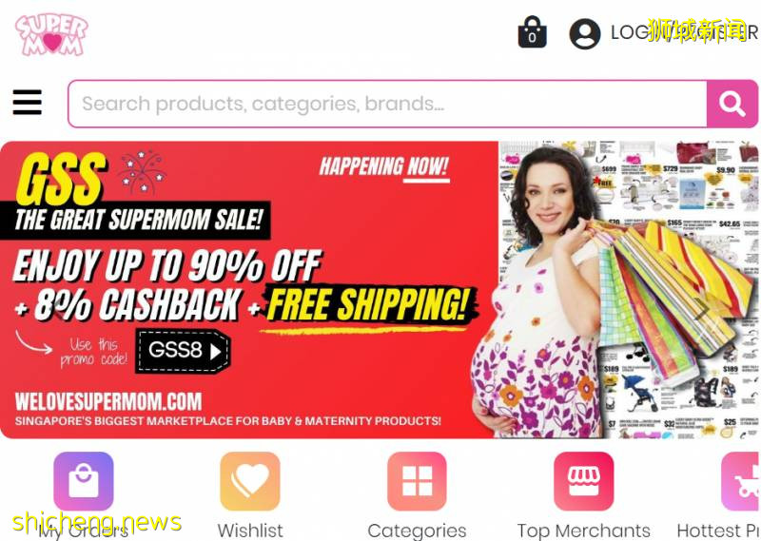Click the user profile avatar icon
Screen dimensions: 761x541
click(585, 33)
